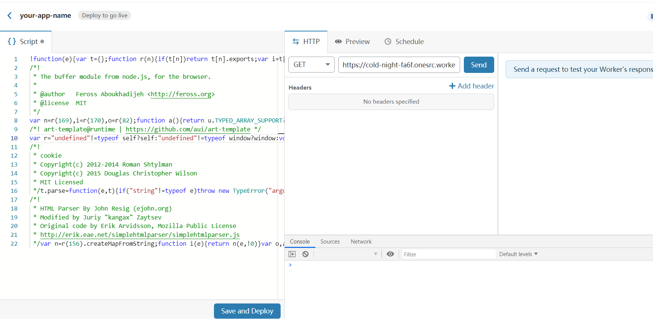Click the clock icon on Schedule tab

[388, 42]
